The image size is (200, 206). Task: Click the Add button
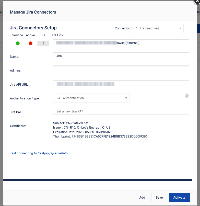click(x=142, y=198)
